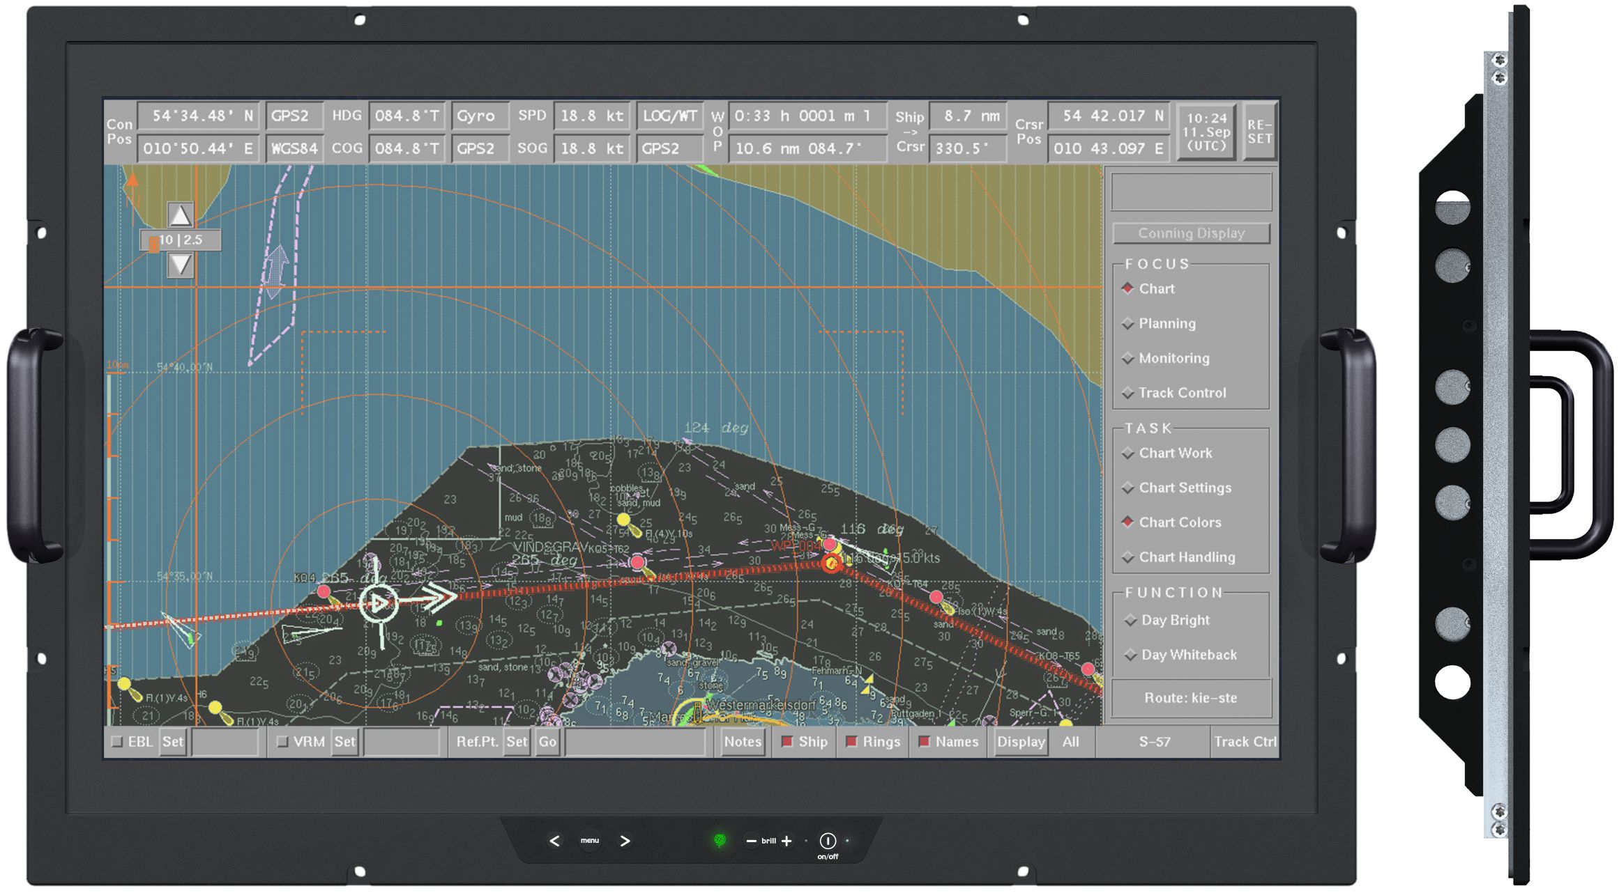Decrease brilliance with the minus button
The height and width of the screenshot is (893, 1619).
[x=751, y=841]
